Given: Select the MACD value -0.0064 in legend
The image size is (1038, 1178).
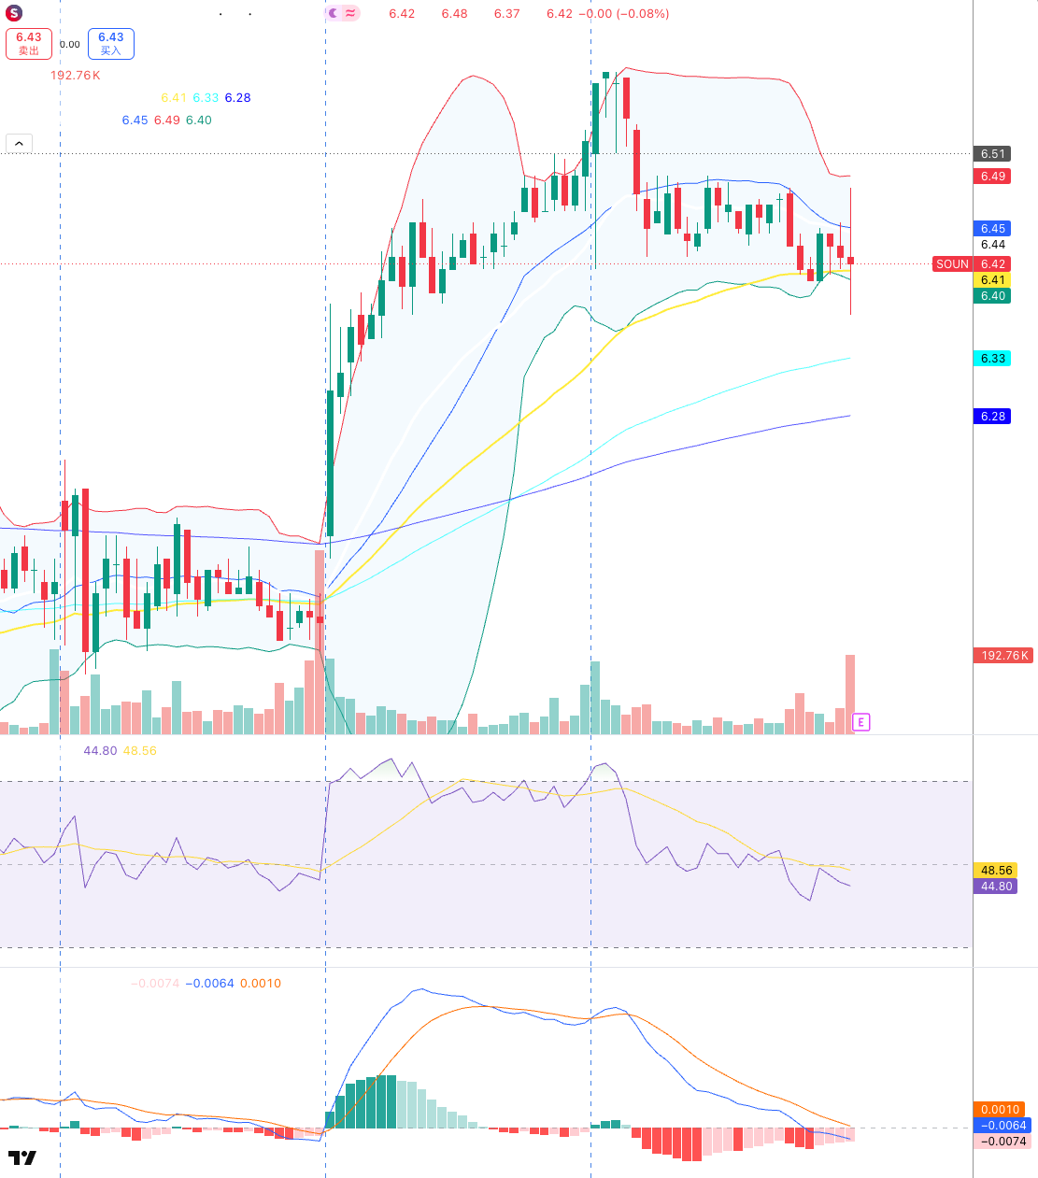Looking at the screenshot, I should [x=210, y=984].
